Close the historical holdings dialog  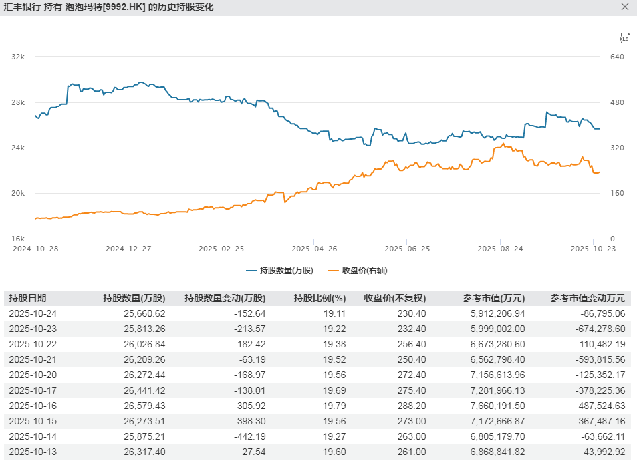coord(624,7)
